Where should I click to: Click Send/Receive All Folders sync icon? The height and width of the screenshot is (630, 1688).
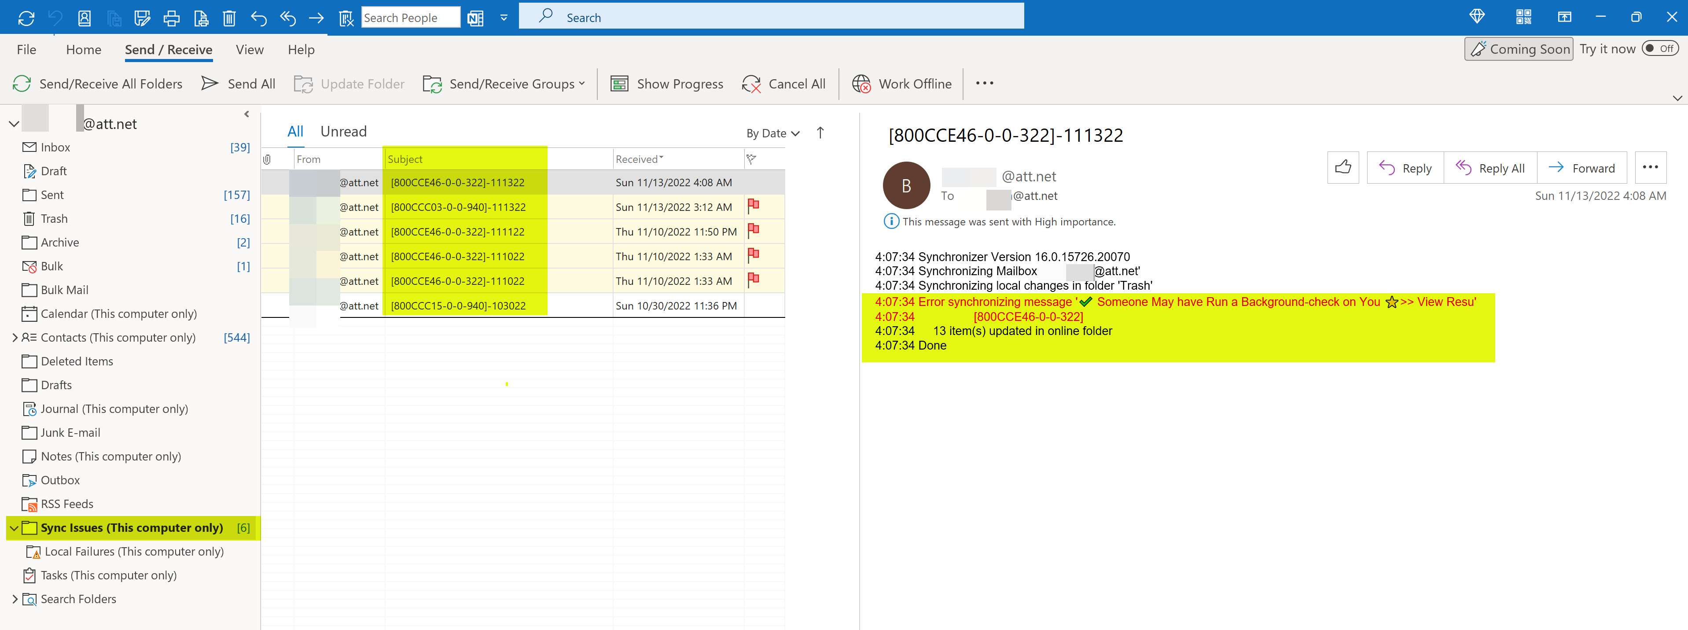[x=22, y=83]
